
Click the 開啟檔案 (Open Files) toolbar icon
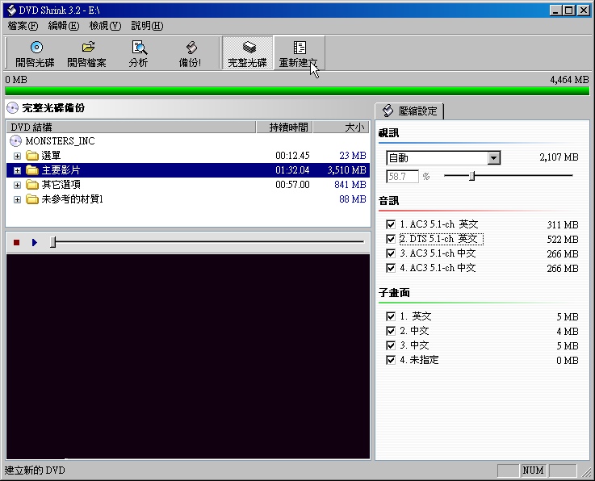coord(88,48)
